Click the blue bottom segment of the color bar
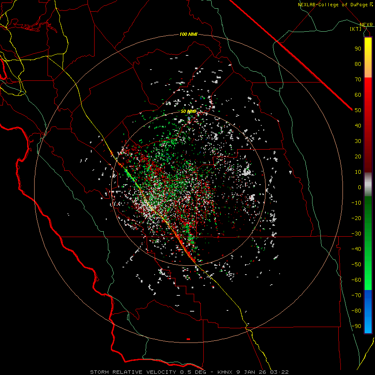This screenshot has height=375, width=375. click(368, 312)
